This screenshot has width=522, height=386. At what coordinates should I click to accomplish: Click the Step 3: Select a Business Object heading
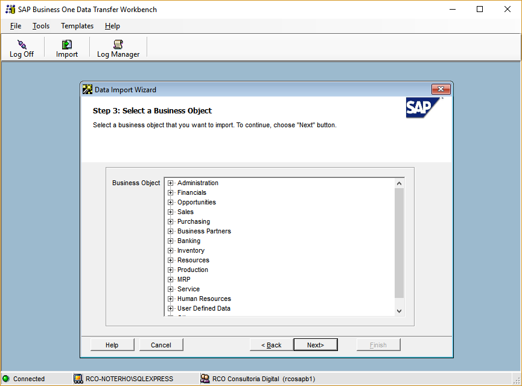[x=152, y=111]
